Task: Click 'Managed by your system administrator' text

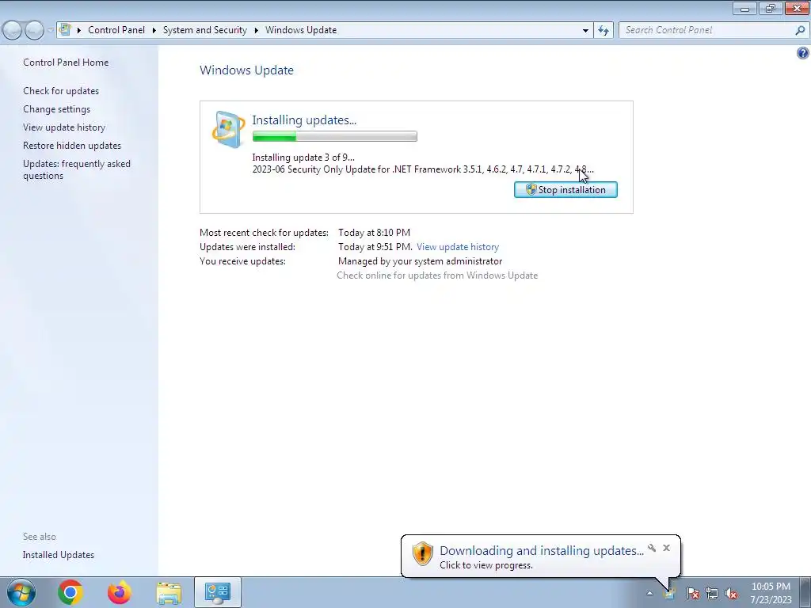Action: [x=420, y=261]
